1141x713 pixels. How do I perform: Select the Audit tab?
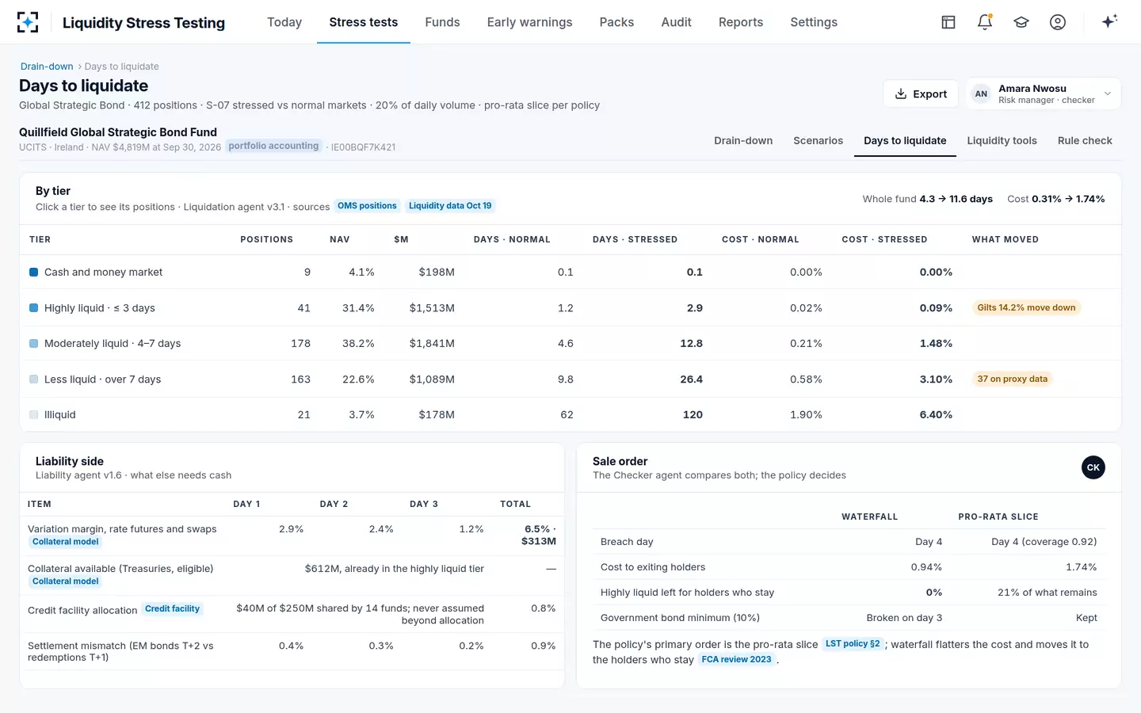tap(676, 22)
